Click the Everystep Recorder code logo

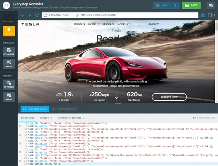point(6,6)
